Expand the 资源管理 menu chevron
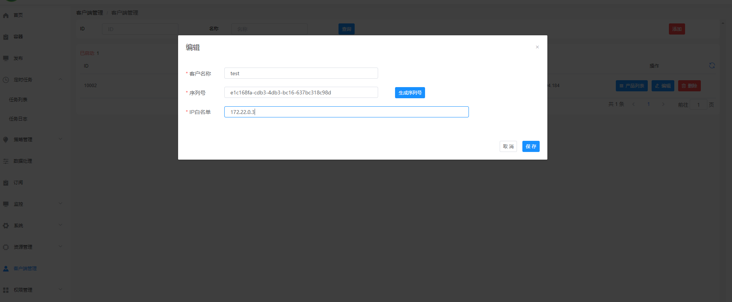The image size is (732, 302). tap(60, 247)
